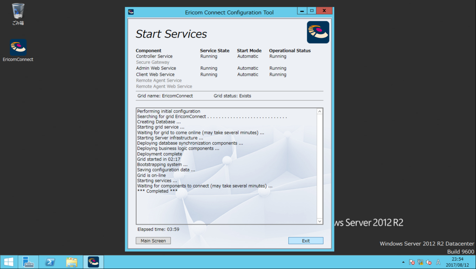Click the Exit button

click(306, 241)
